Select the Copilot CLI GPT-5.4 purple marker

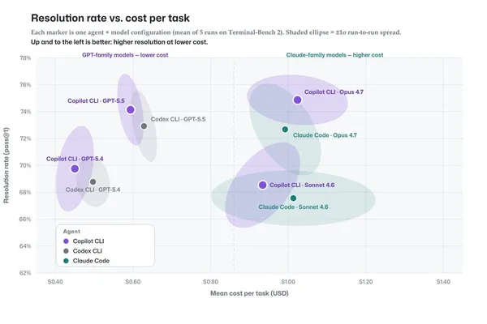75,168
